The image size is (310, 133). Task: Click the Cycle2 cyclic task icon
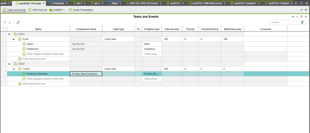tap(20, 69)
